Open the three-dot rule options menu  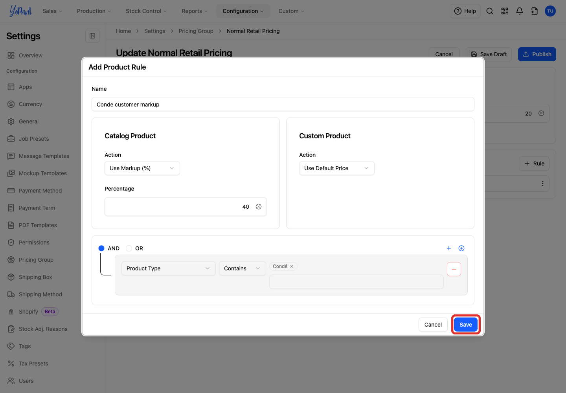(x=543, y=184)
